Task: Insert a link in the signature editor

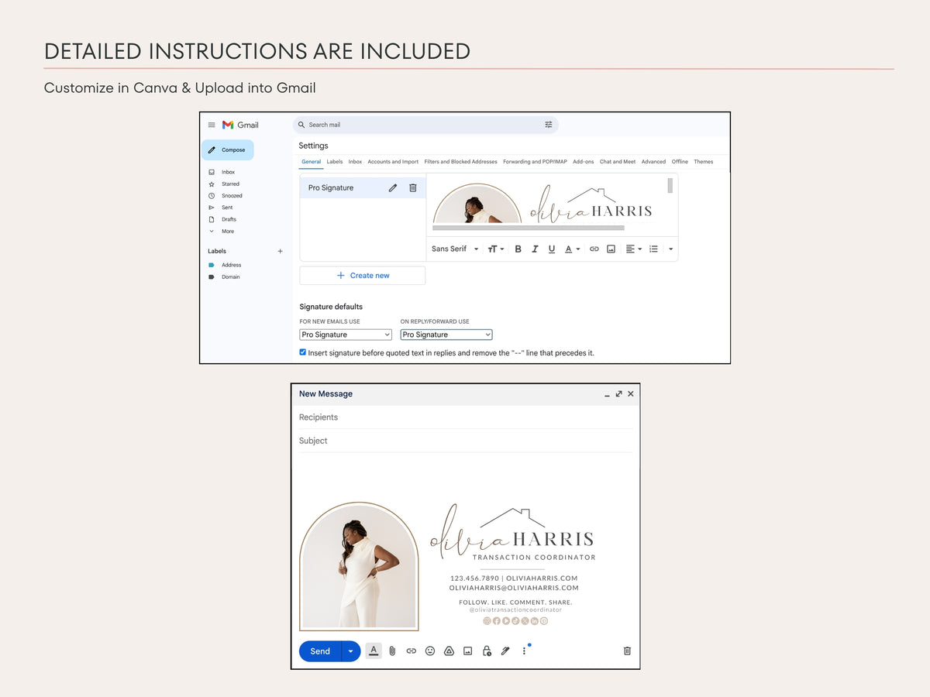Action: click(594, 249)
